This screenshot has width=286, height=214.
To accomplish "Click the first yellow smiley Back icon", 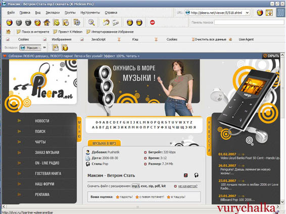I will 9,23.
